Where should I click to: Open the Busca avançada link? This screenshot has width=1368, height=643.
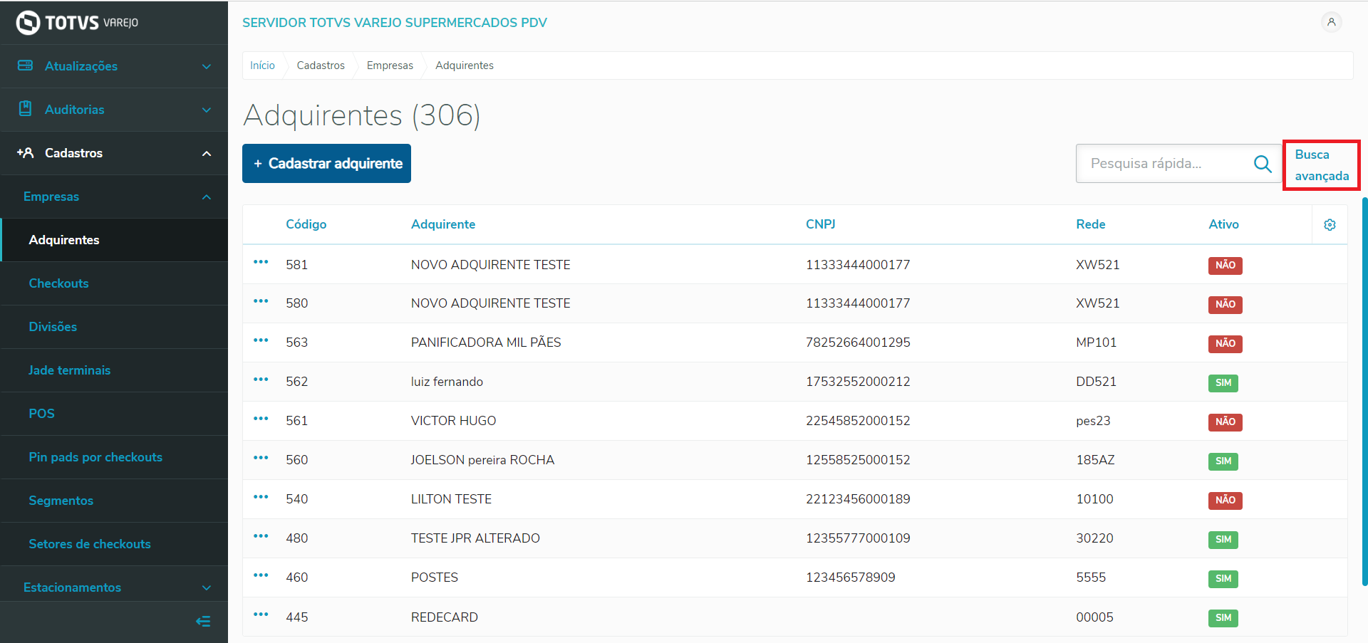coord(1322,165)
